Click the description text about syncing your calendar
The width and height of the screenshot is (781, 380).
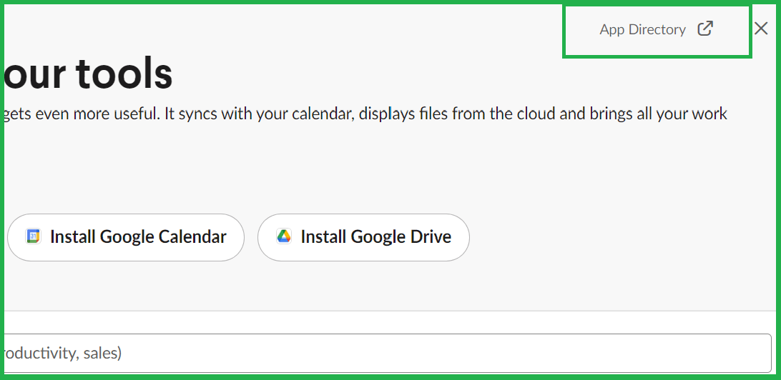pyautogui.click(x=365, y=114)
